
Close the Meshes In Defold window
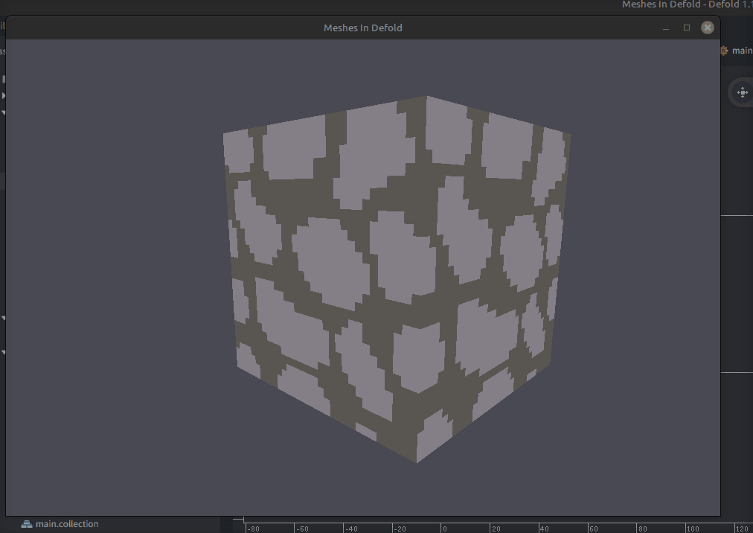[708, 28]
